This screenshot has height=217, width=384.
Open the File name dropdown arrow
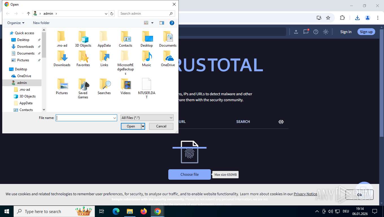pos(115,118)
